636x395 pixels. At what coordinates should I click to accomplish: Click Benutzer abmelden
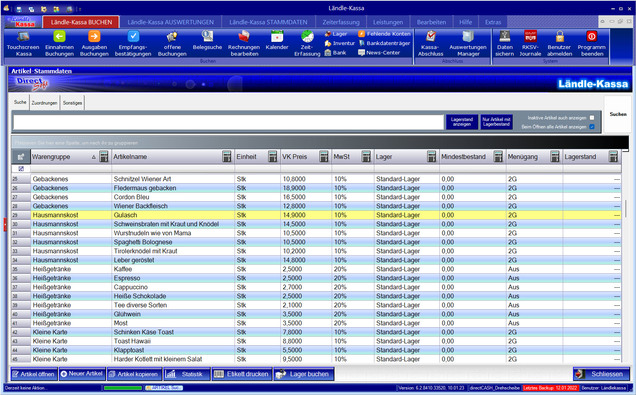point(560,43)
